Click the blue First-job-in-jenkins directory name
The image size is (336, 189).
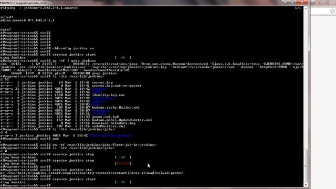(x=110, y=135)
